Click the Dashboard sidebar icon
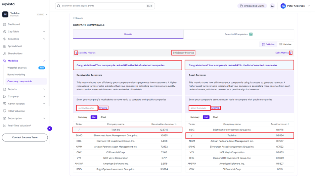 (5, 24)
